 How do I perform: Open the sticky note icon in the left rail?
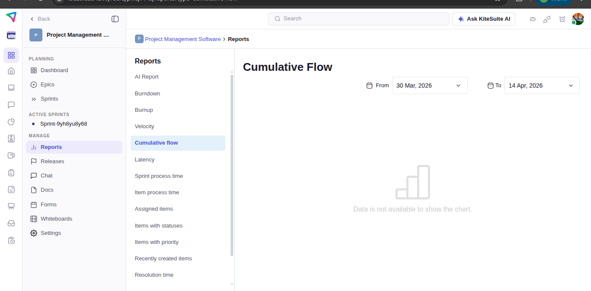point(11,190)
